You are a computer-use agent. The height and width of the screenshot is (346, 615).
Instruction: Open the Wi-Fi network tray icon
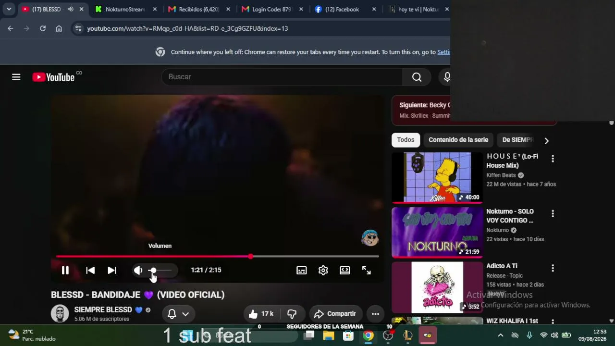pos(543,335)
